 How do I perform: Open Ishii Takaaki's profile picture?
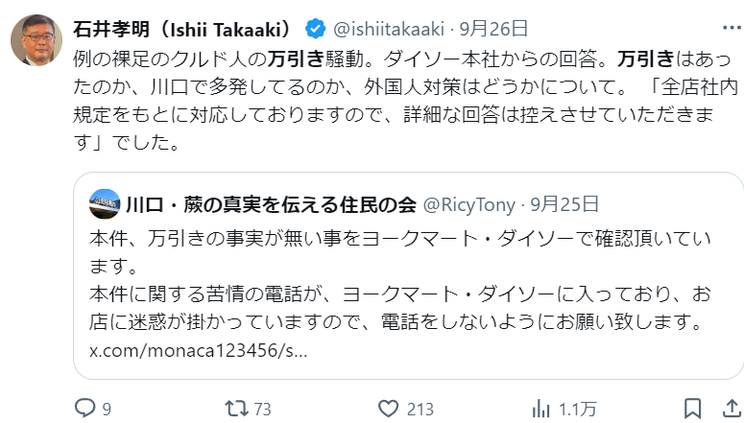click(x=36, y=40)
